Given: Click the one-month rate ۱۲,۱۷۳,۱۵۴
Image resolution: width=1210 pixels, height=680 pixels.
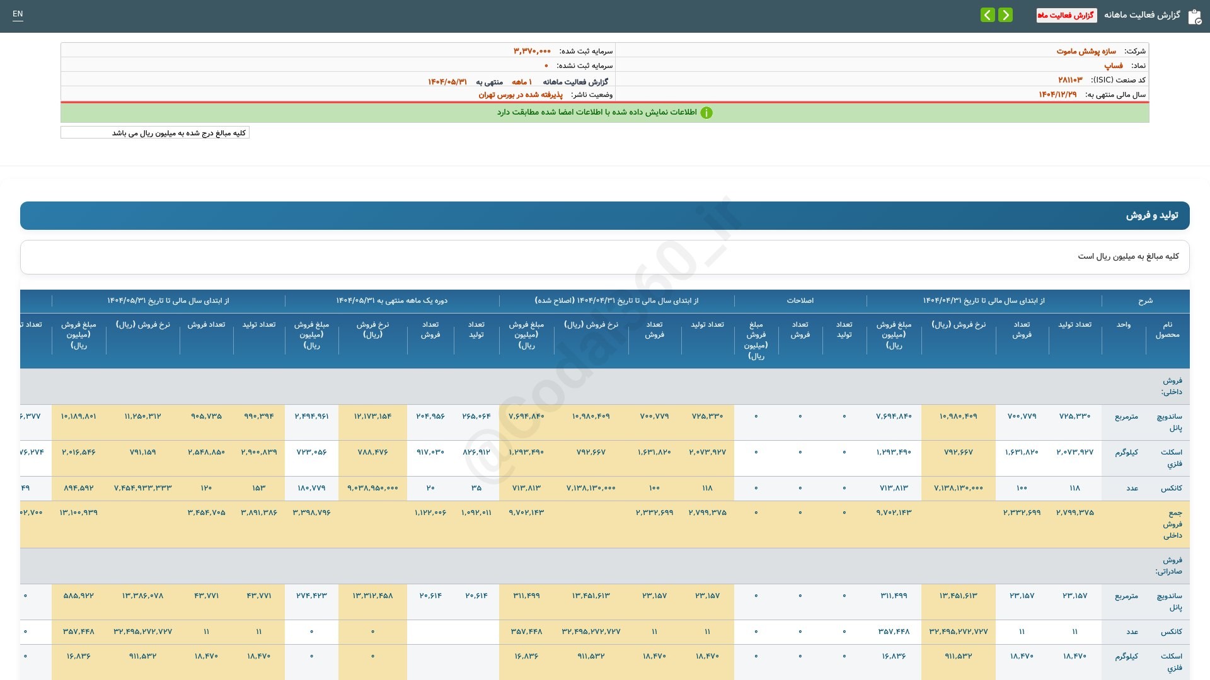Looking at the screenshot, I should (372, 416).
